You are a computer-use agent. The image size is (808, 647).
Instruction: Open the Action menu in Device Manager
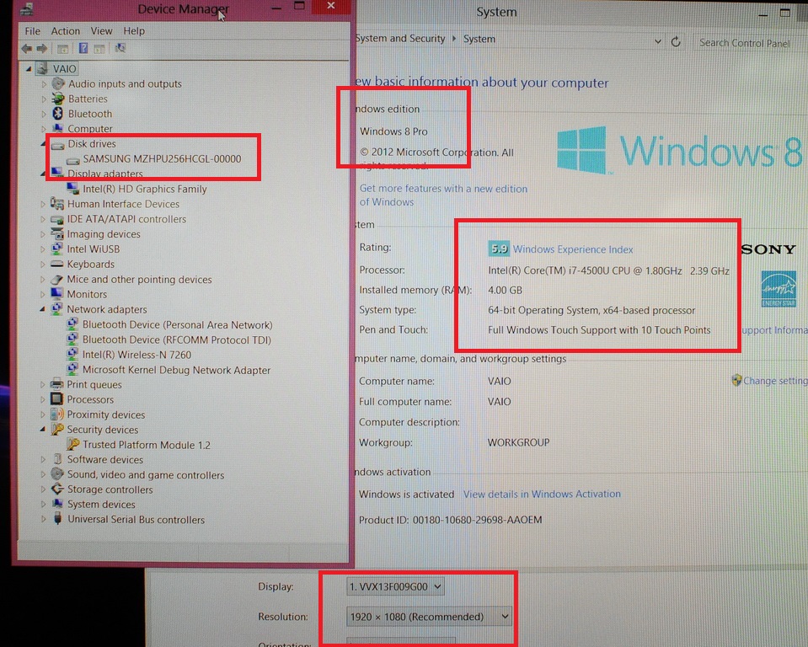[66, 31]
